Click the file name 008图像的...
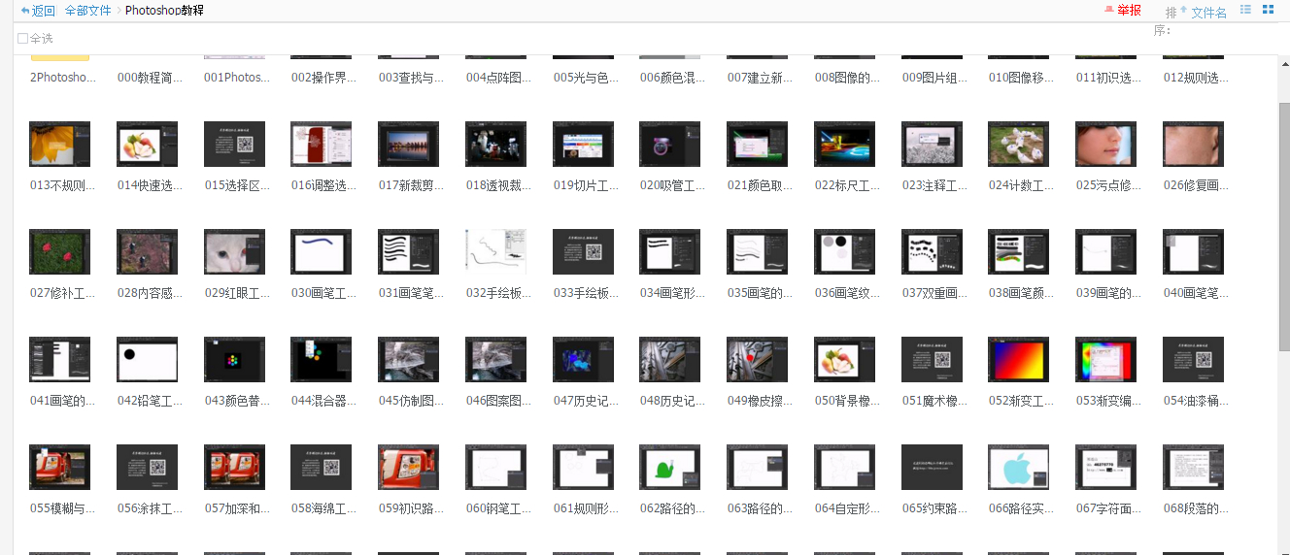Screen dimensions: 1290x555 [x=847, y=78]
